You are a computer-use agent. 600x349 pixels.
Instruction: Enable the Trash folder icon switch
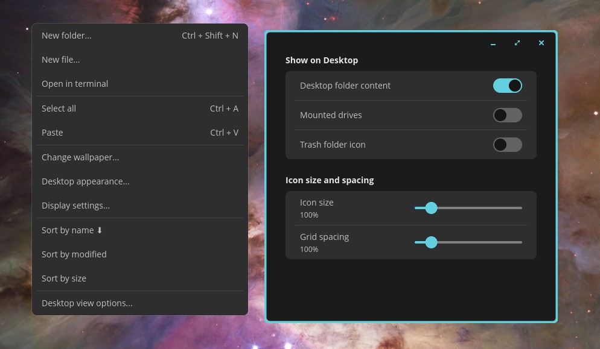[508, 145]
